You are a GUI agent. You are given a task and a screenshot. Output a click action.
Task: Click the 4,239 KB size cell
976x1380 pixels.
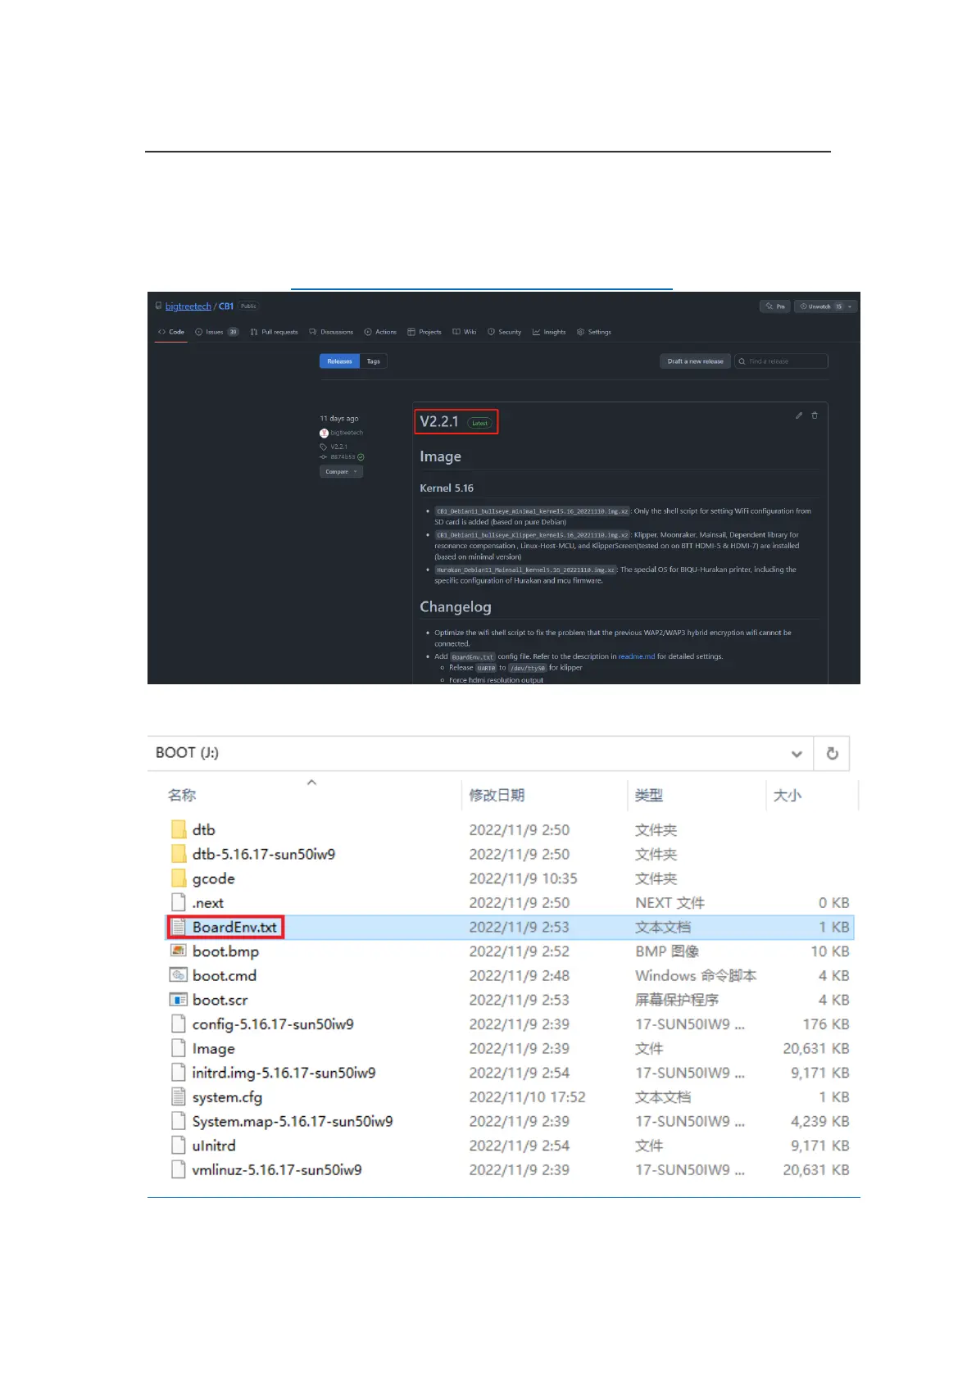tap(820, 1121)
